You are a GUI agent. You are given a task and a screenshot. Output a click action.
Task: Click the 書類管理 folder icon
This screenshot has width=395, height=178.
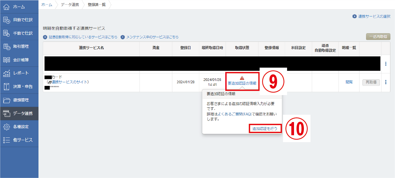pos(7,100)
